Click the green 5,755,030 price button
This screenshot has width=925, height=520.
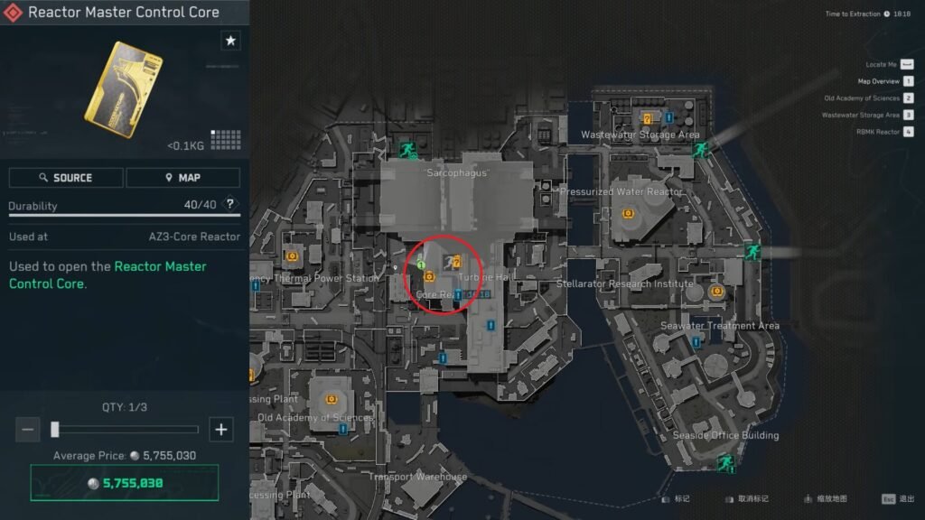click(125, 483)
